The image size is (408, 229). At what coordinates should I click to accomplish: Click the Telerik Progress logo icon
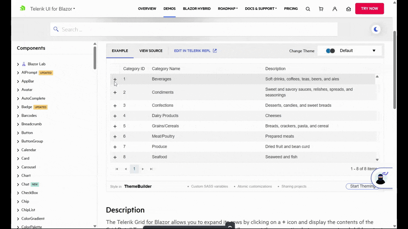[x=22, y=9]
